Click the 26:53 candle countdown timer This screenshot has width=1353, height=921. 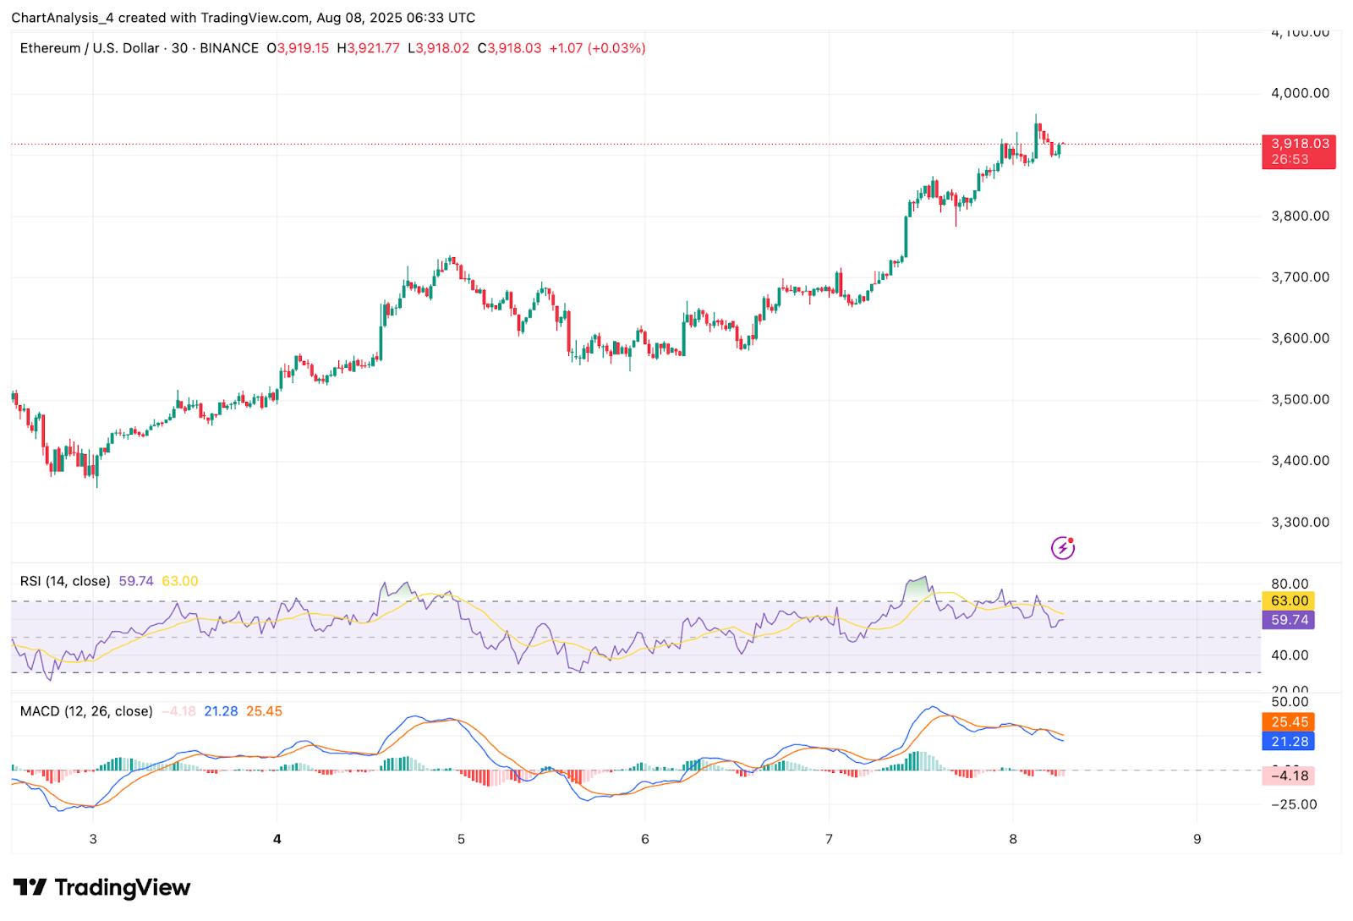1290,160
